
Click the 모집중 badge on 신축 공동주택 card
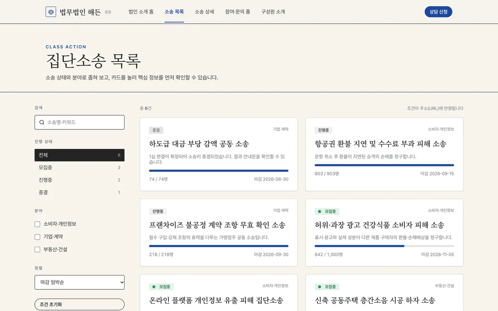[x=327, y=287]
